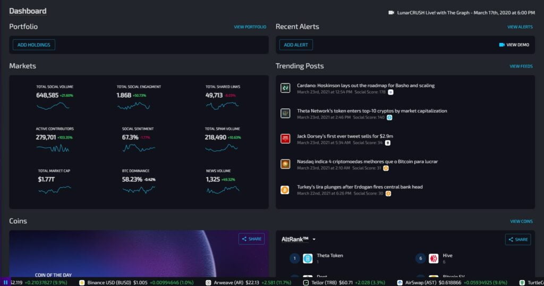Click coin badge after Social Score 30
The height and width of the screenshot is (286, 544).
click(388, 194)
